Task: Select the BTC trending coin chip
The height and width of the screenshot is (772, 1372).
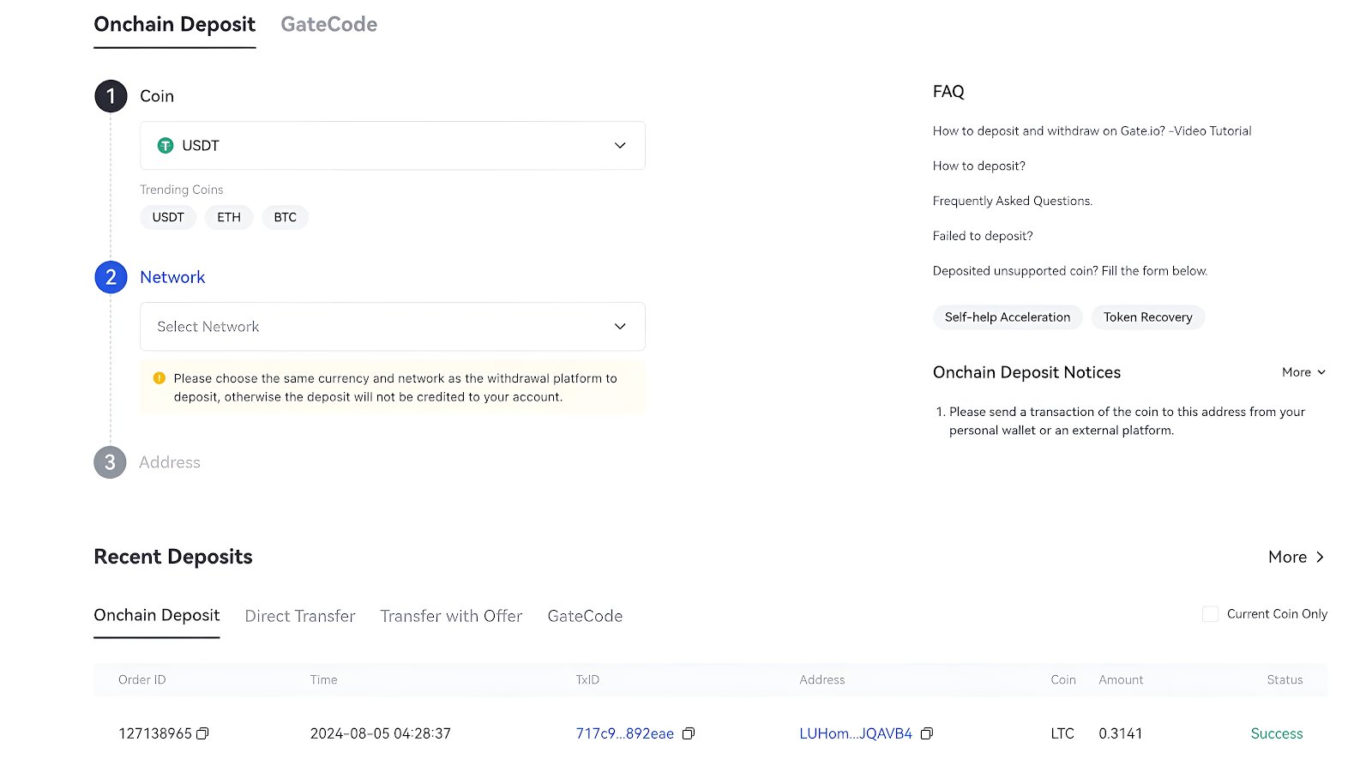Action: (285, 217)
